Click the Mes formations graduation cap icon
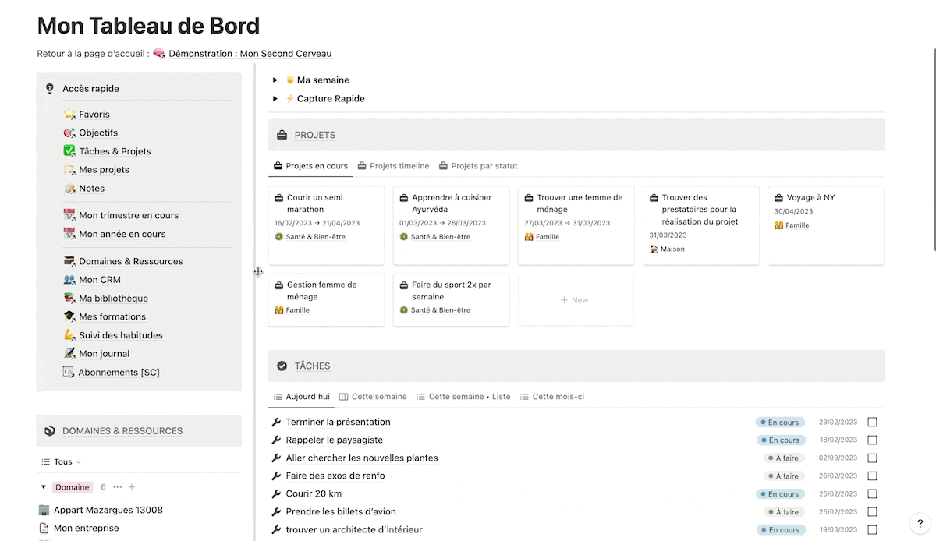This screenshot has height=541, width=936. pos(69,316)
